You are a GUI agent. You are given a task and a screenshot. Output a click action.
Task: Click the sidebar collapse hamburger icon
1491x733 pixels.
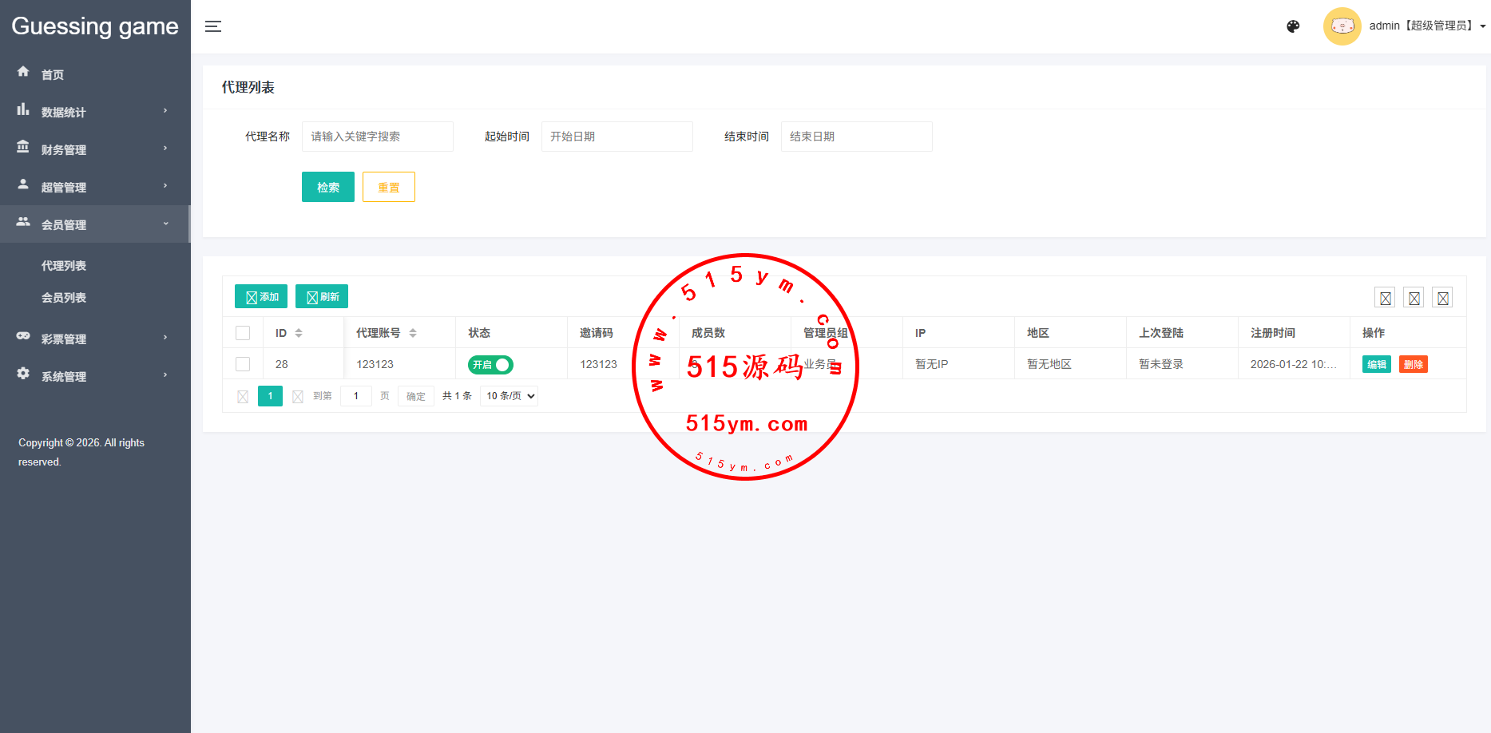(x=213, y=26)
